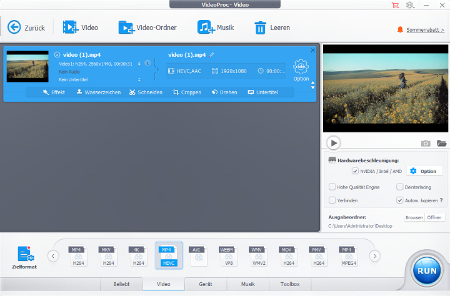The image size is (450, 296).
Task: Enable Deinterlacing checkbox
Action: (x=399, y=187)
